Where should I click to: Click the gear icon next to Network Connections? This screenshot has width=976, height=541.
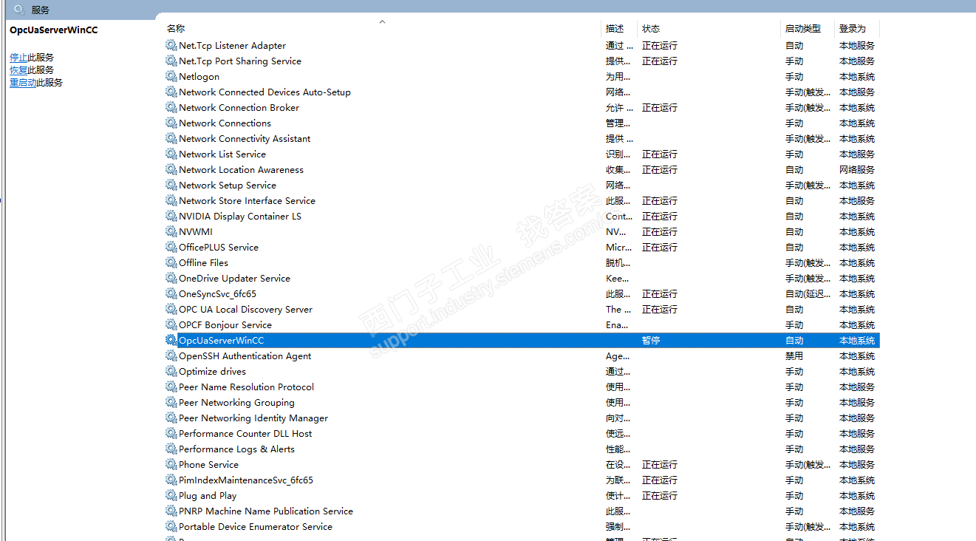pos(171,123)
